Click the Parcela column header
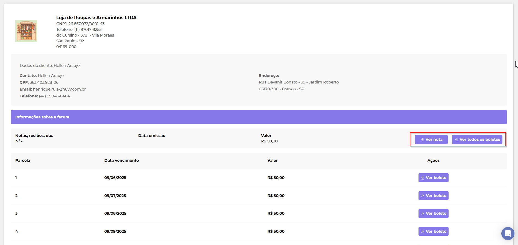Screen dimensions: 518x245 23,160
